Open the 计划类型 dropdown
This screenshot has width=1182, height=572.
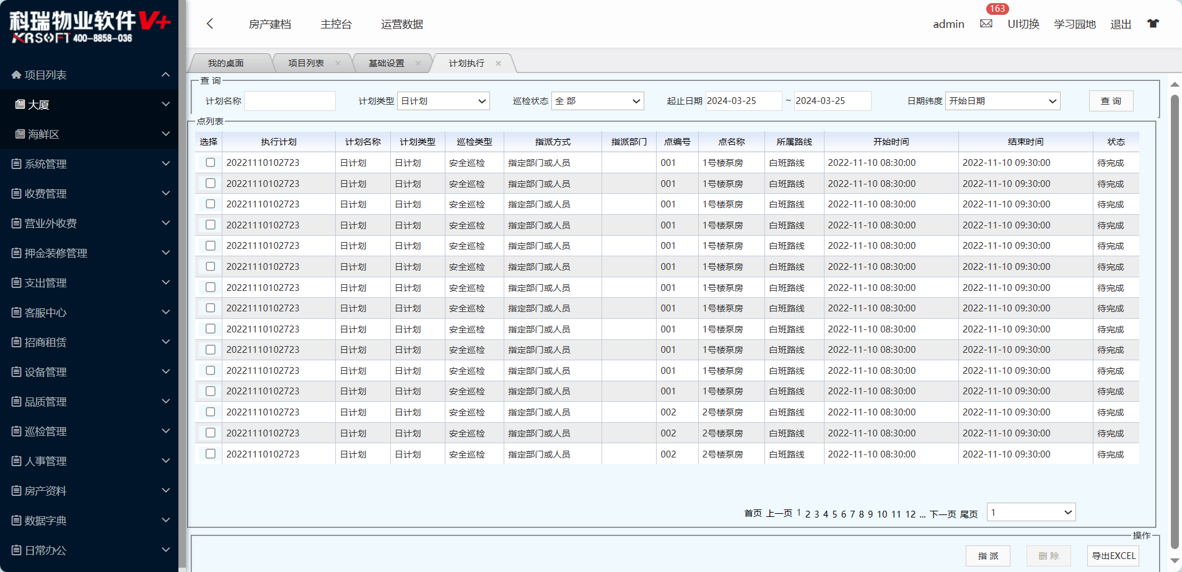click(x=443, y=101)
